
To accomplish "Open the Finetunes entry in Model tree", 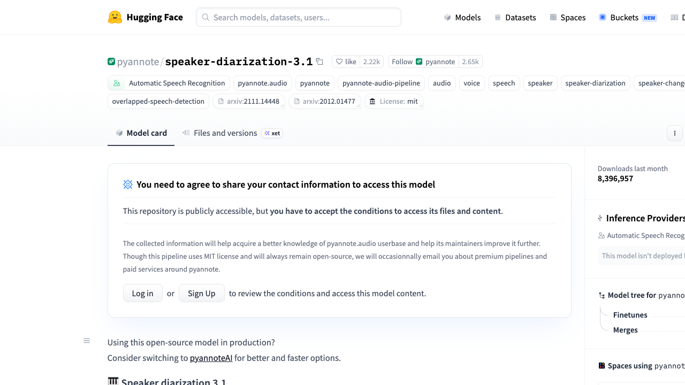I will (x=630, y=315).
